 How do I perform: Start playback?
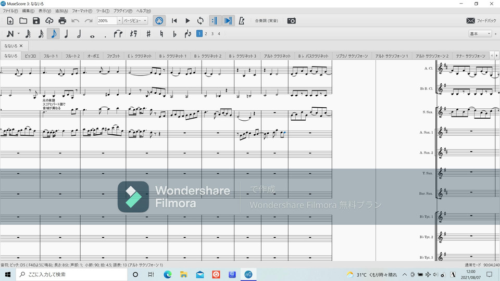[187, 21]
